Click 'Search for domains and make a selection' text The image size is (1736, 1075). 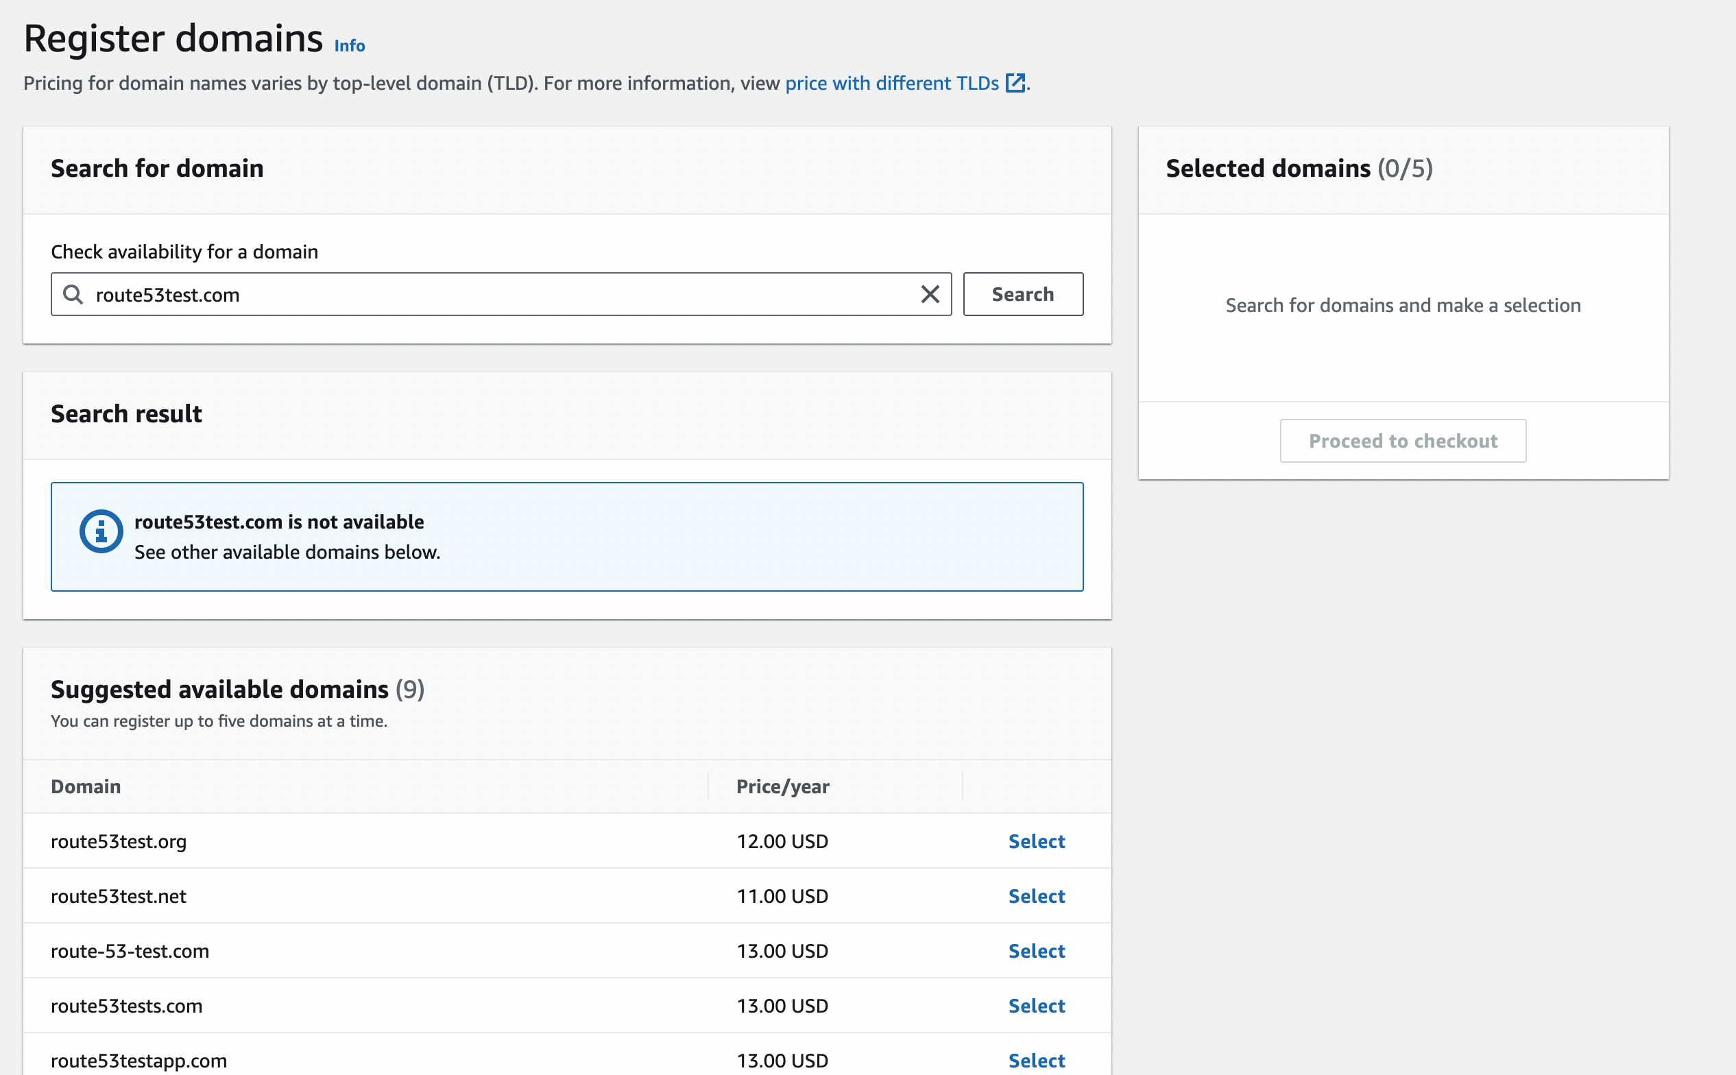[x=1403, y=305]
